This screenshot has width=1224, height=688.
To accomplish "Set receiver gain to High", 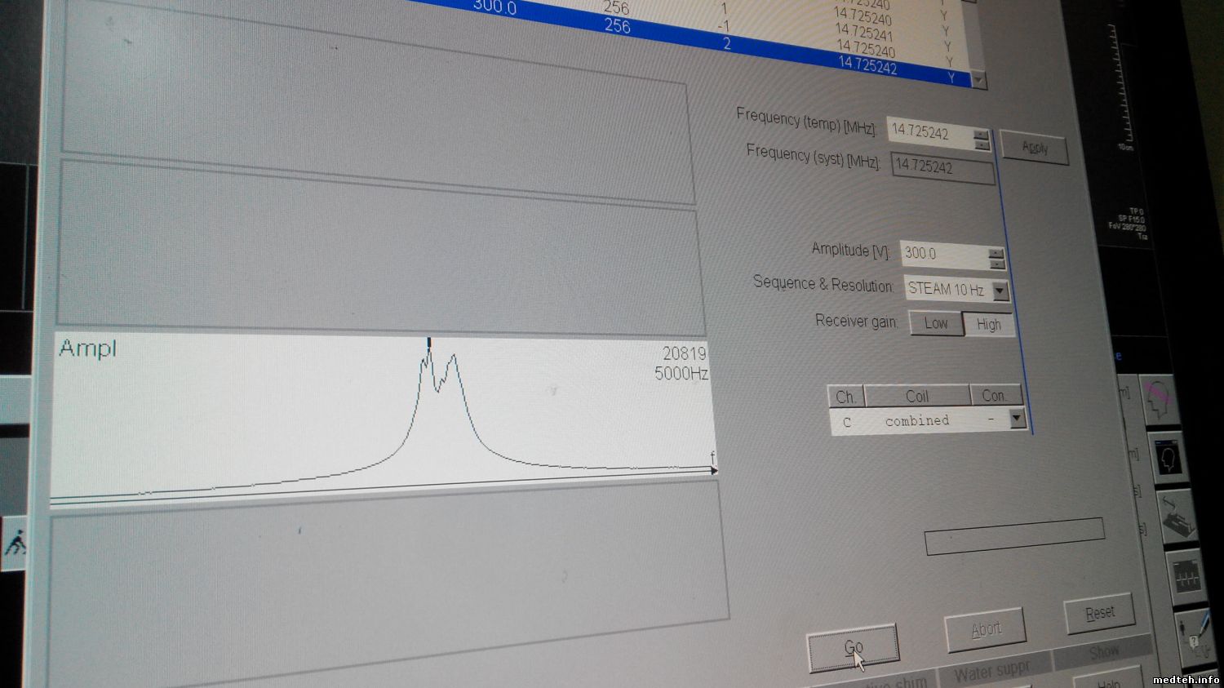I will [x=988, y=325].
